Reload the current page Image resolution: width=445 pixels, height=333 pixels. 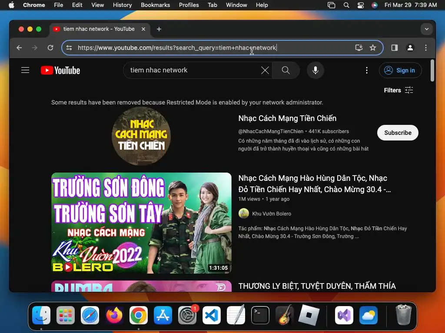[50, 48]
